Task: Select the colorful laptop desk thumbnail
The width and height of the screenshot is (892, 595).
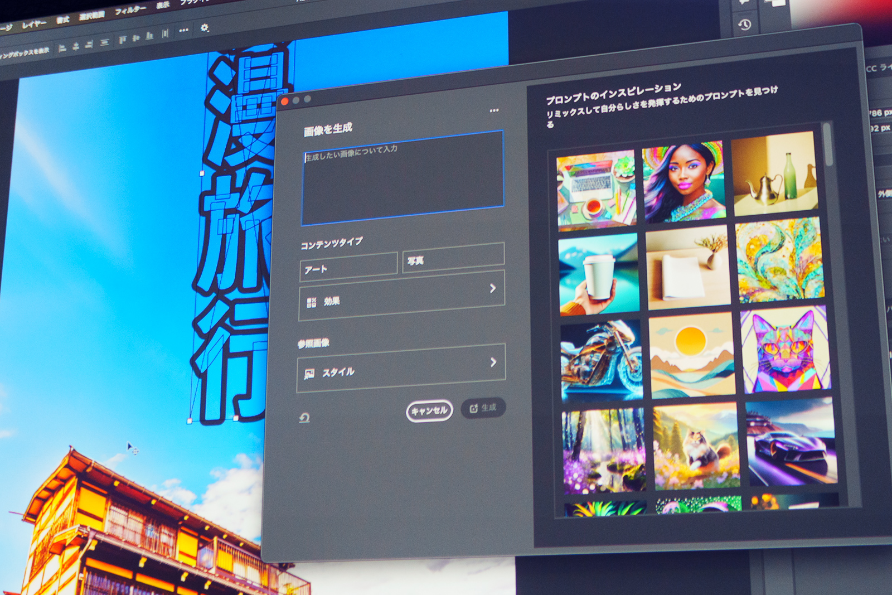Action: tap(597, 190)
